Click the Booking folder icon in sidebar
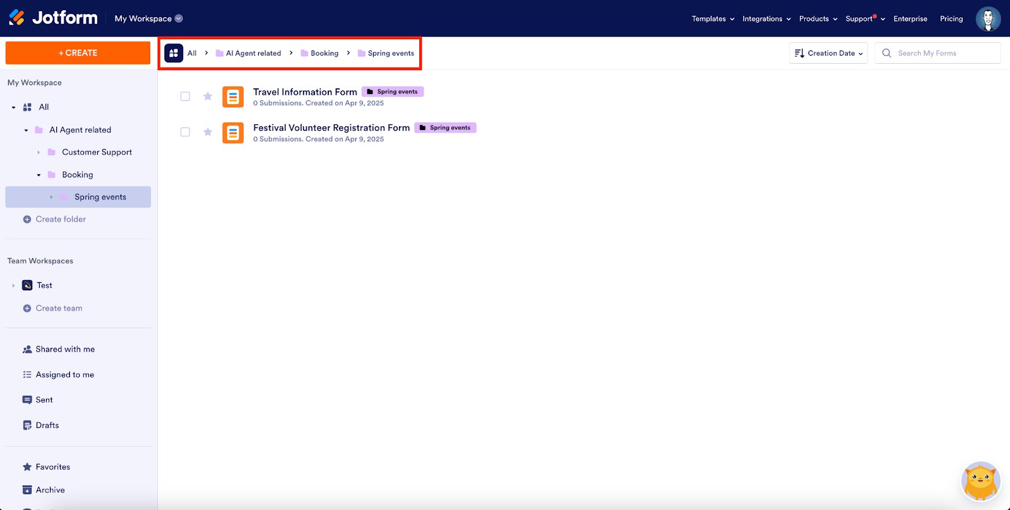Screen dimensions: 1010x510 [52, 175]
